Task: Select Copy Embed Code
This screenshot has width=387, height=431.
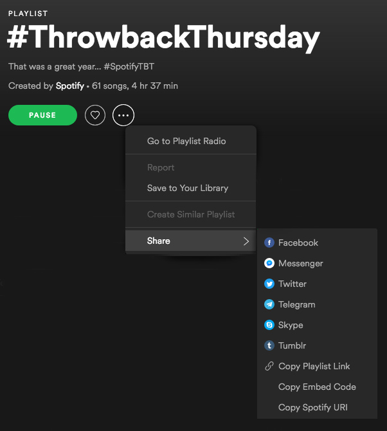Action: click(x=317, y=387)
